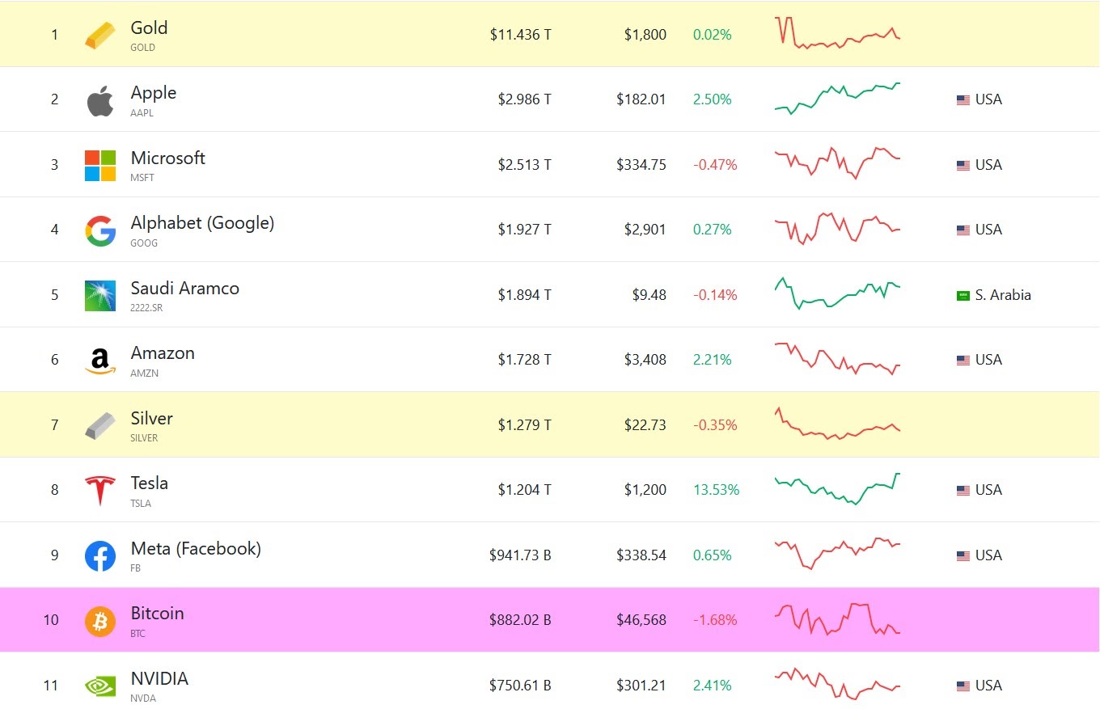1100x709 pixels.
Task: Open the Alphabet (Google) link
Action: [202, 223]
